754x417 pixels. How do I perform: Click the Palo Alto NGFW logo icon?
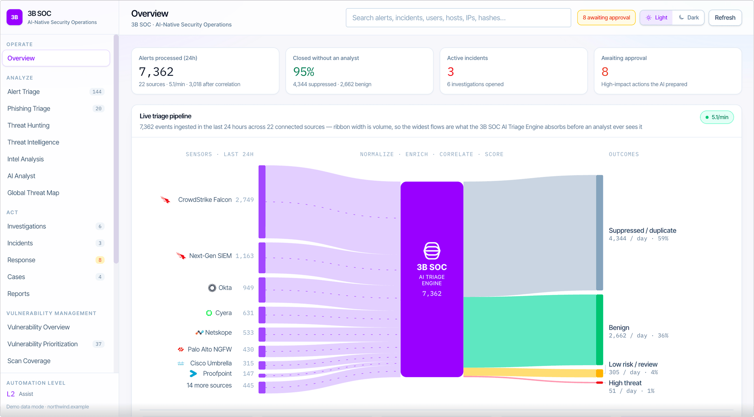[x=181, y=350]
